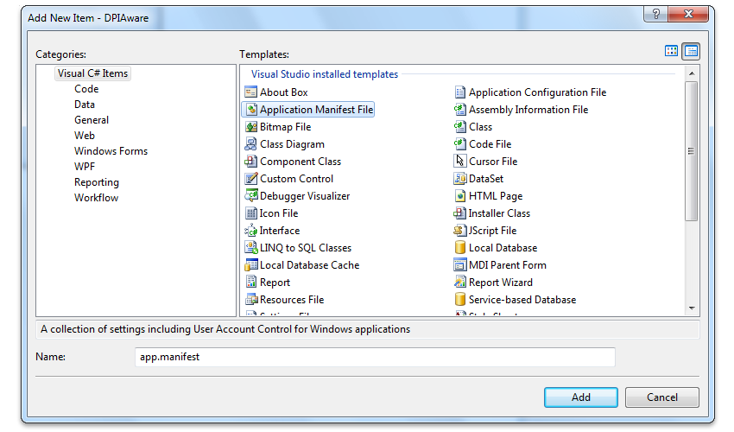The width and height of the screenshot is (734, 432).
Task: Choose the Windows Forms category
Action: tap(111, 151)
